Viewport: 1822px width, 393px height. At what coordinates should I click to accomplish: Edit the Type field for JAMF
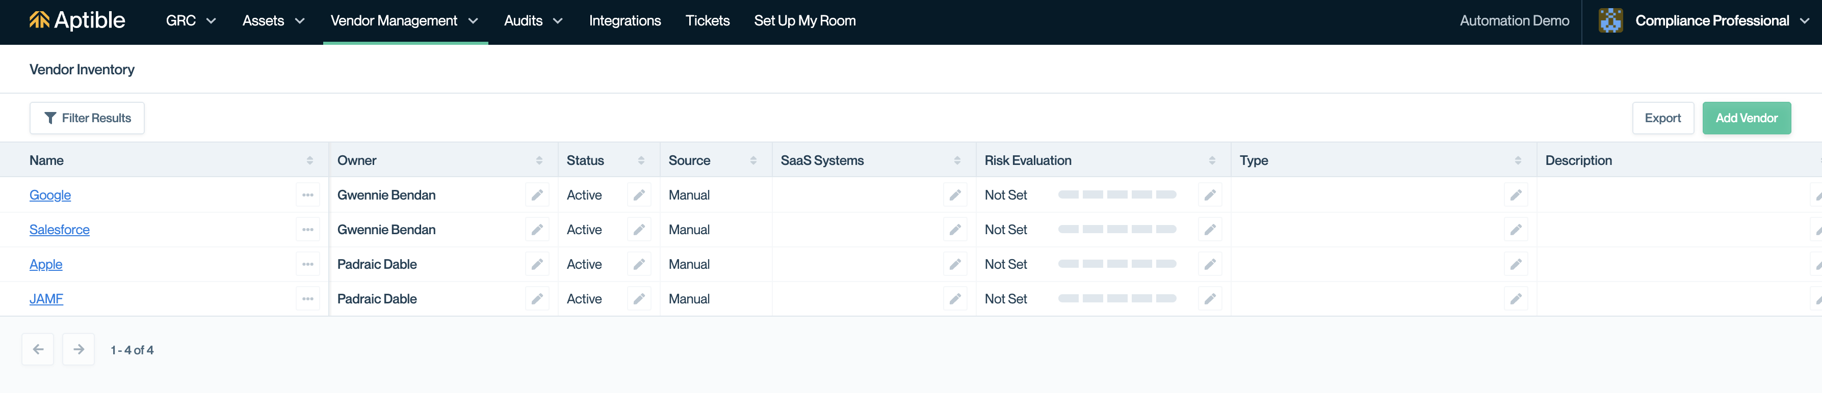point(1517,299)
